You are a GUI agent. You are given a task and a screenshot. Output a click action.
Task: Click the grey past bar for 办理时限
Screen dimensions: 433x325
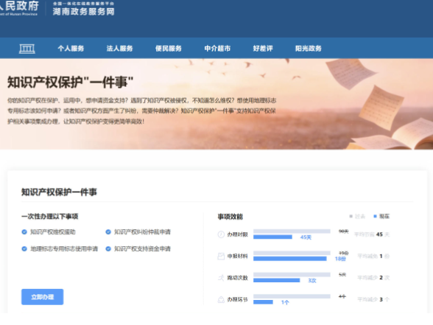click(292, 231)
